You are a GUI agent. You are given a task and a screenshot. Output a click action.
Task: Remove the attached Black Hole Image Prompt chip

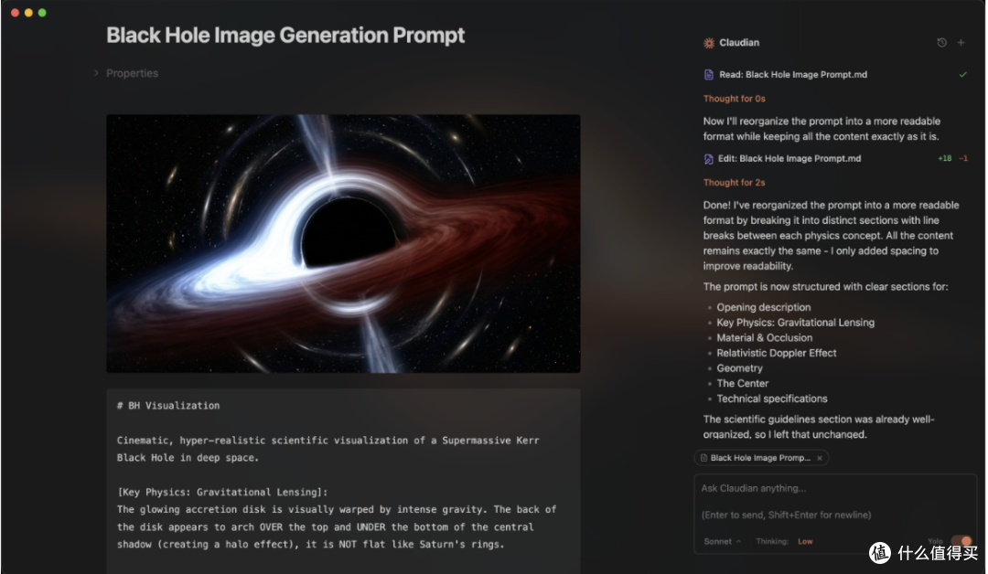point(819,458)
